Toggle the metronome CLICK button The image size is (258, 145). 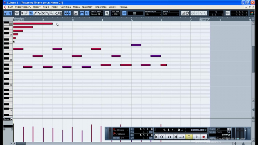point(212,129)
